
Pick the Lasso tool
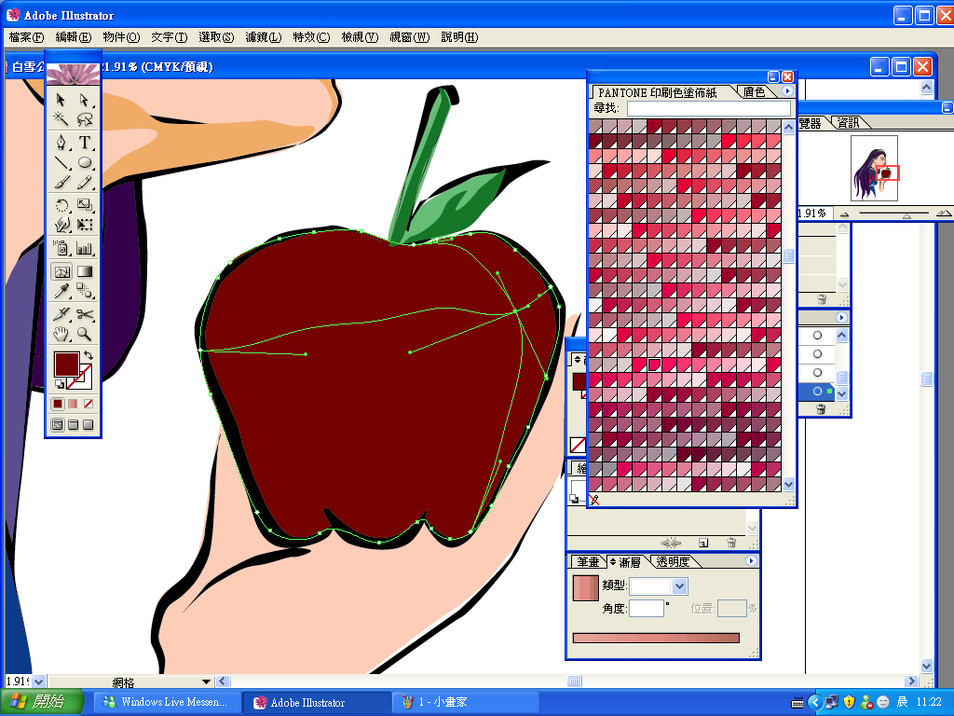[85, 118]
